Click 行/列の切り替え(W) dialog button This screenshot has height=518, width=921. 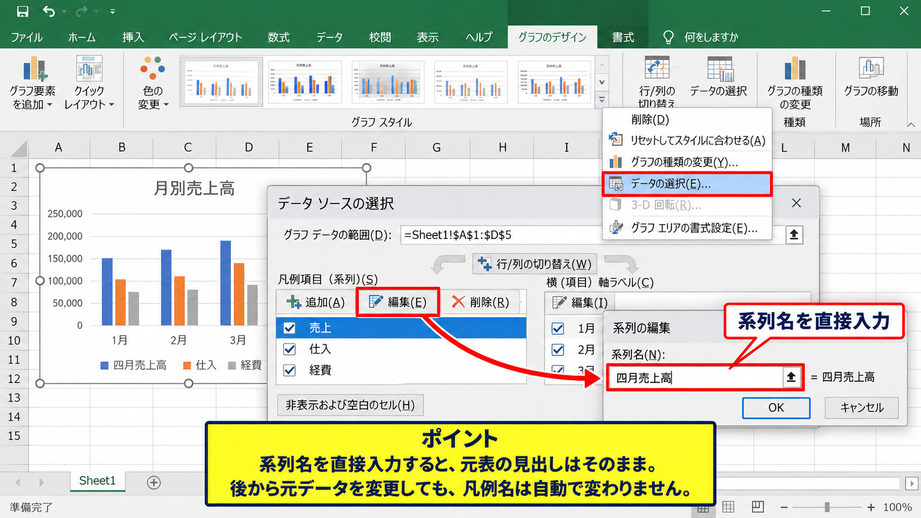point(535,264)
